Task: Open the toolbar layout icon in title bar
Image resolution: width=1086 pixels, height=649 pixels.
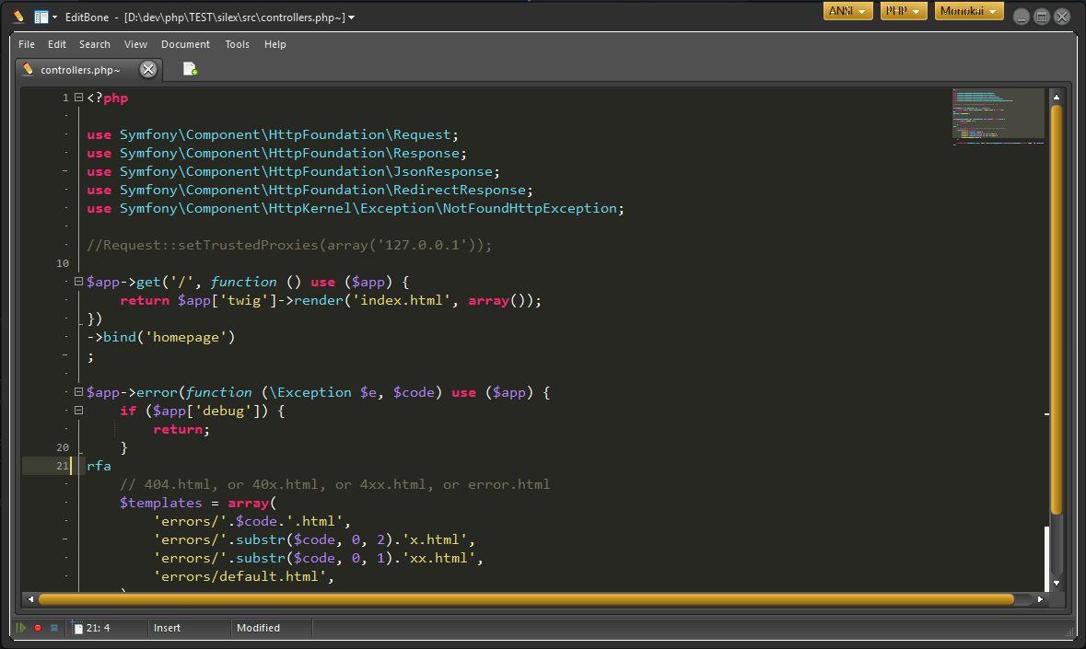Action: (41, 17)
